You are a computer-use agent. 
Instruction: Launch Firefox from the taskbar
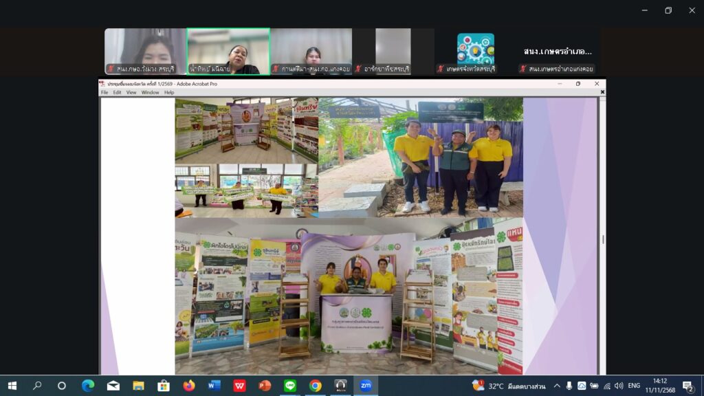(x=188, y=386)
